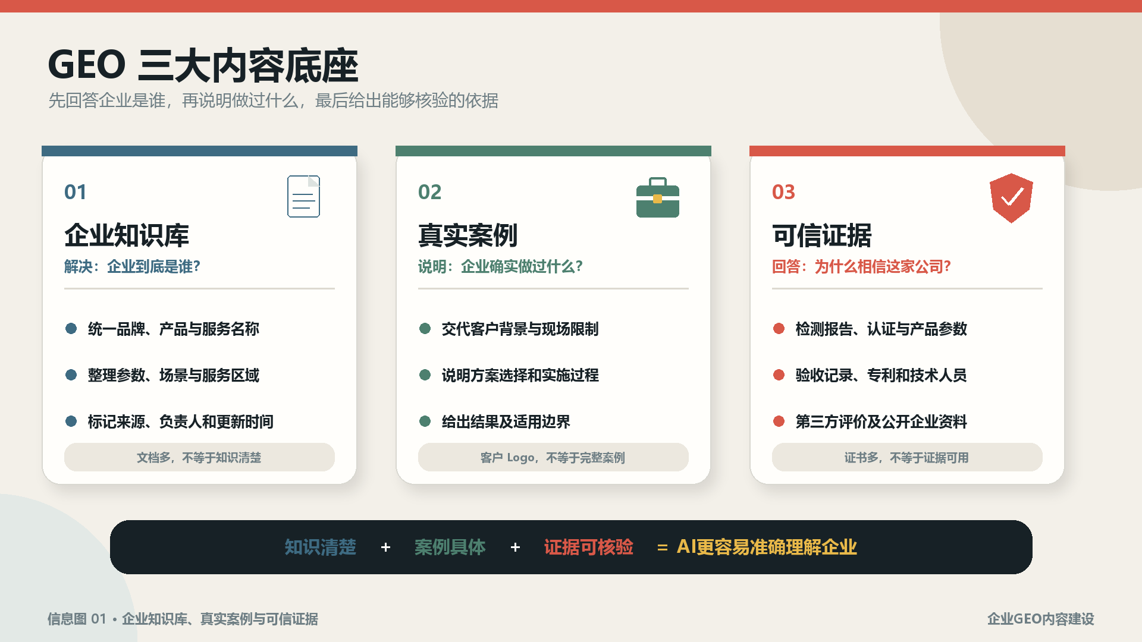Click the bullet text 检测报告、认证与产品参数
1142x642 pixels.
click(881, 329)
